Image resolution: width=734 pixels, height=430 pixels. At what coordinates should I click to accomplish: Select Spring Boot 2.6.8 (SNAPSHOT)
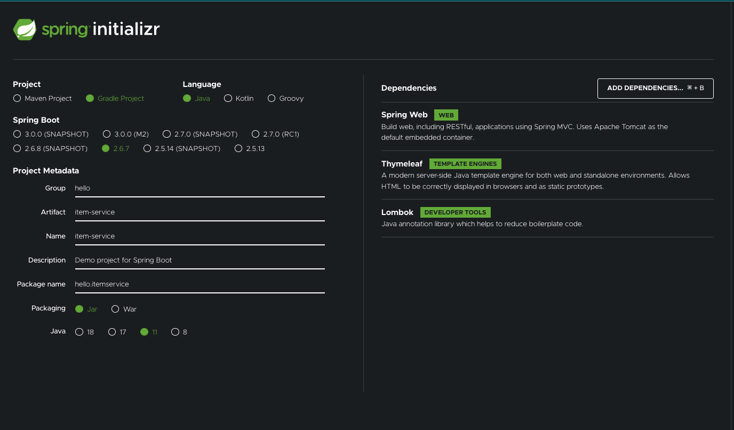pos(17,148)
